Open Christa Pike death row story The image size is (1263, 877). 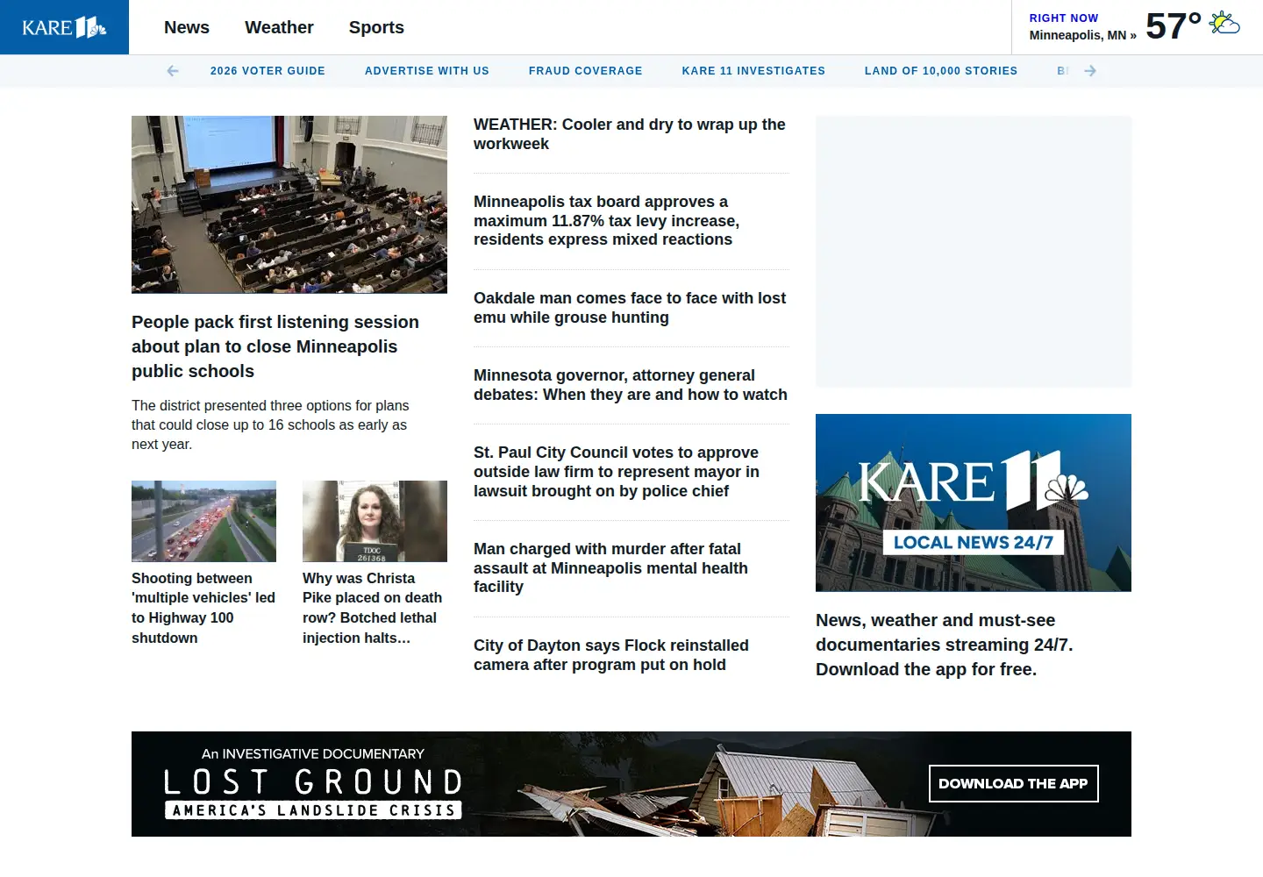[373, 608]
